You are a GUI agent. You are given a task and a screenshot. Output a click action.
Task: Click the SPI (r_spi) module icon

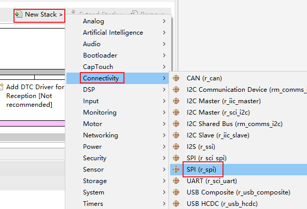176,170
